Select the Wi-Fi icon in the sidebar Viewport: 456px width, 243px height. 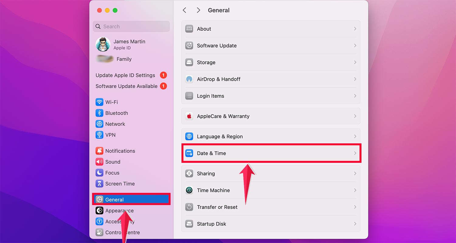click(100, 102)
